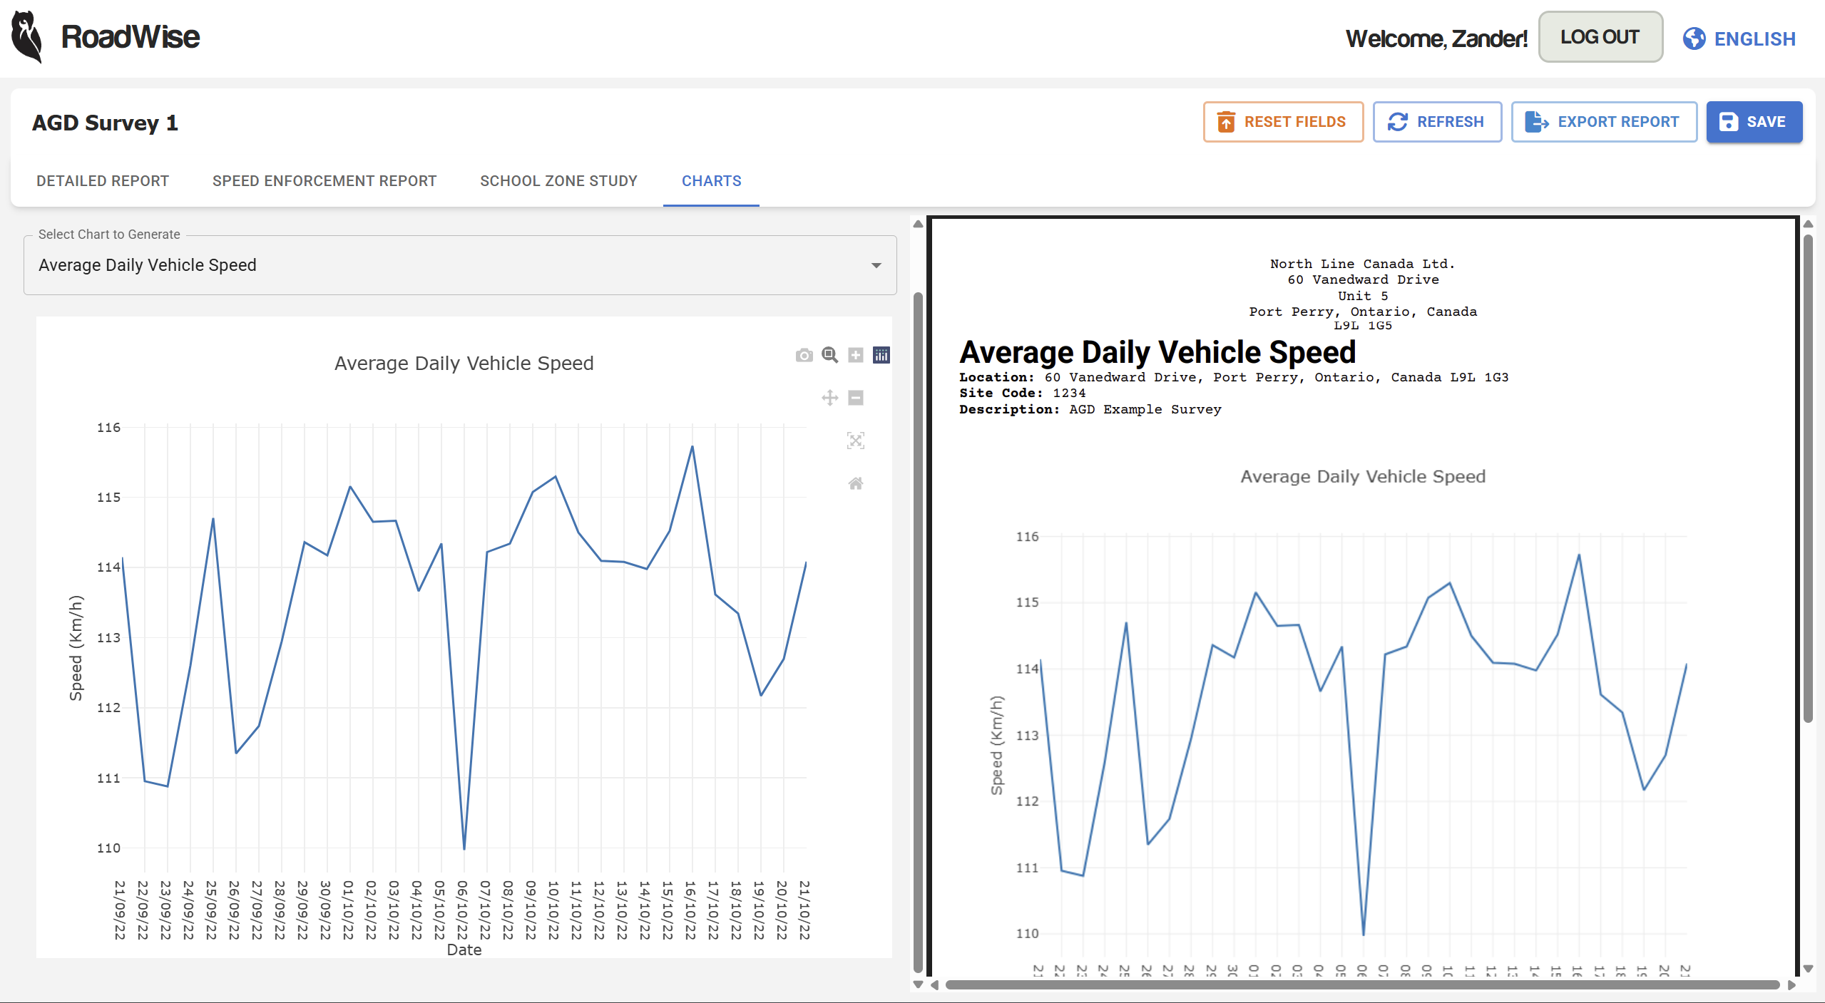Screen dimensions: 1825x1003
Task: Open the language globe icon
Action: click(x=1694, y=38)
